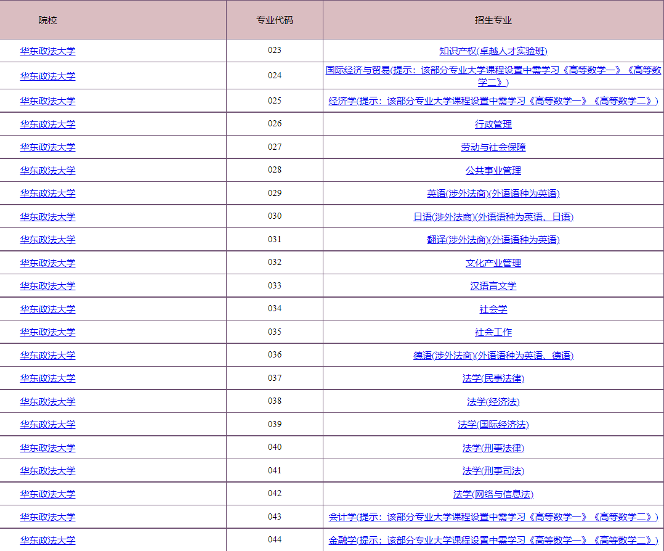Click 华东政法大学 link in row 043

[x=47, y=516]
